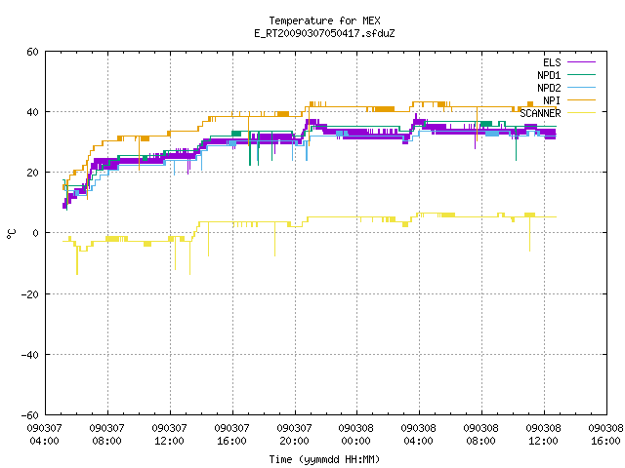Select the filename E_RT20090307050417.sfduZ subtitle
Viewport: 625px width, 468px height.
tap(324, 33)
